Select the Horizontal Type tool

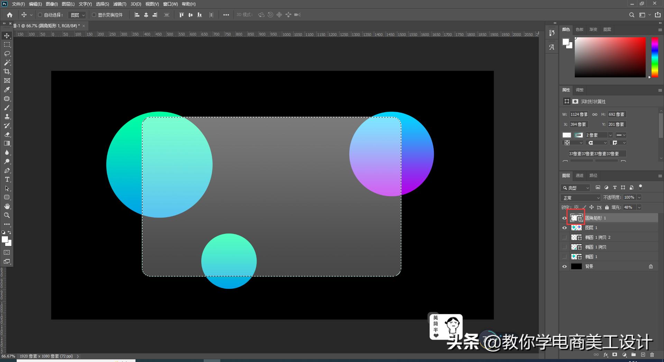pyautogui.click(x=7, y=179)
